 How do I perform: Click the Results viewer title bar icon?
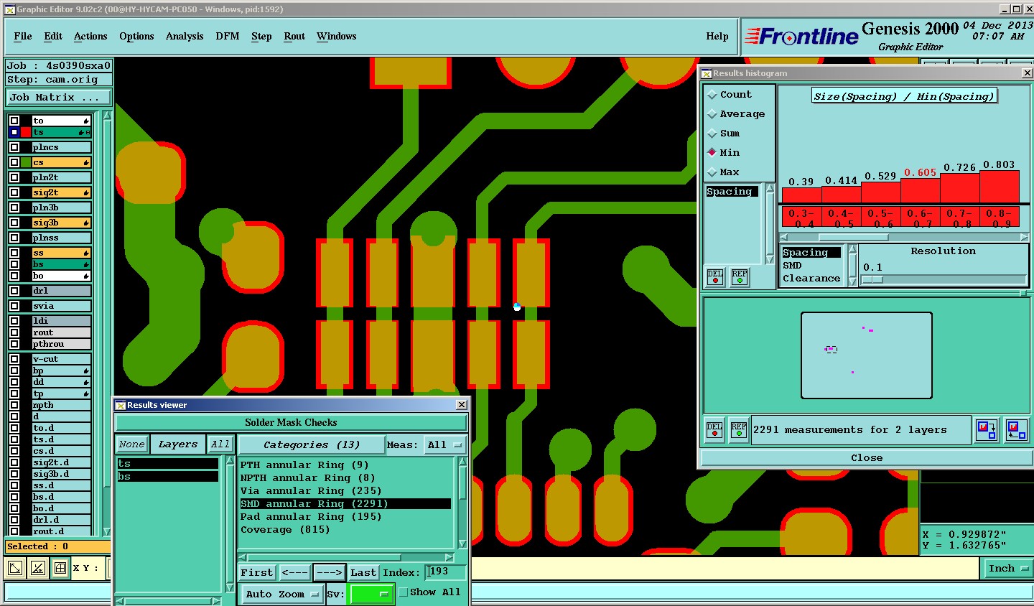click(x=121, y=405)
